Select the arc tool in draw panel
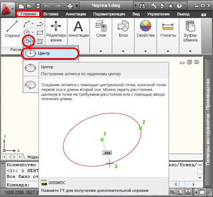Viewport: 213px width, 197px height. (27, 24)
